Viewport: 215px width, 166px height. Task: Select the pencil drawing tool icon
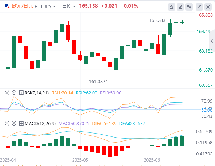click(x=180, y=7)
